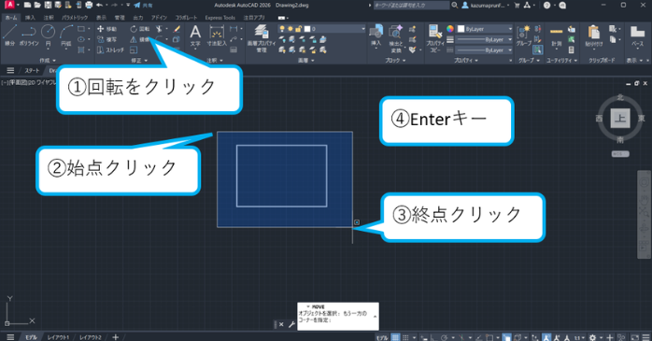Open the Express Tools ribbon tab
This screenshot has width=652, height=341.
(220, 18)
